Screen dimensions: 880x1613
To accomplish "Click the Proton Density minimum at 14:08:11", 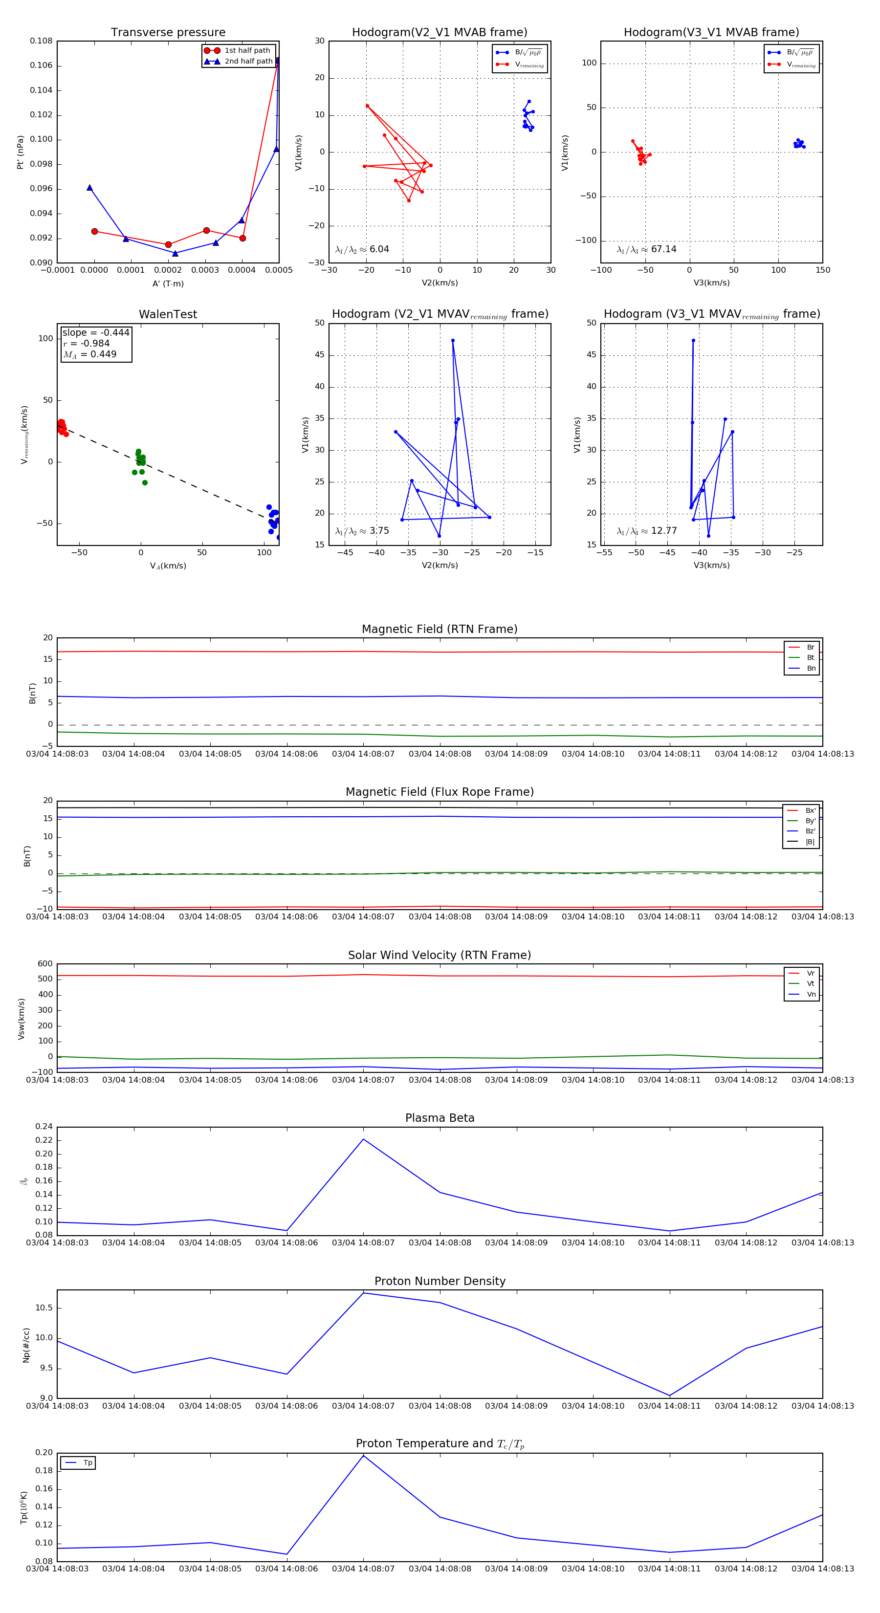I will click(670, 1395).
